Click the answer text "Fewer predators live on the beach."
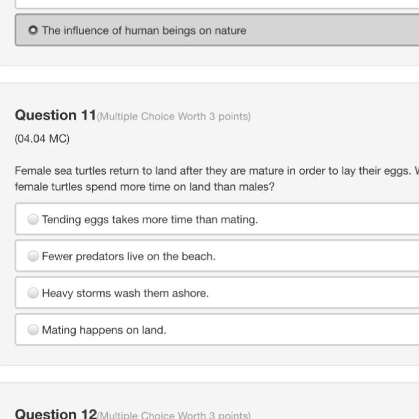Screen dimensions: 419x419 (x=129, y=257)
